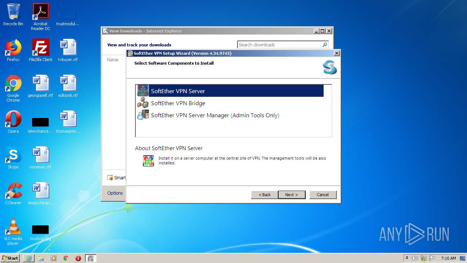Click Name column header in View Downloads
The image size is (467, 263).
[x=113, y=60]
